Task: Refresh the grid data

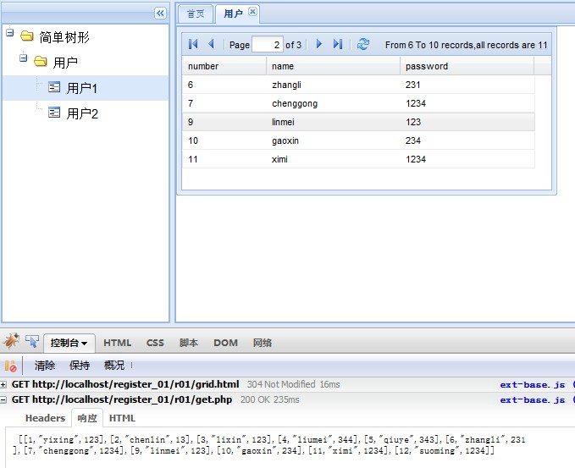Action: pyautogui.click(x=362, y=44)
